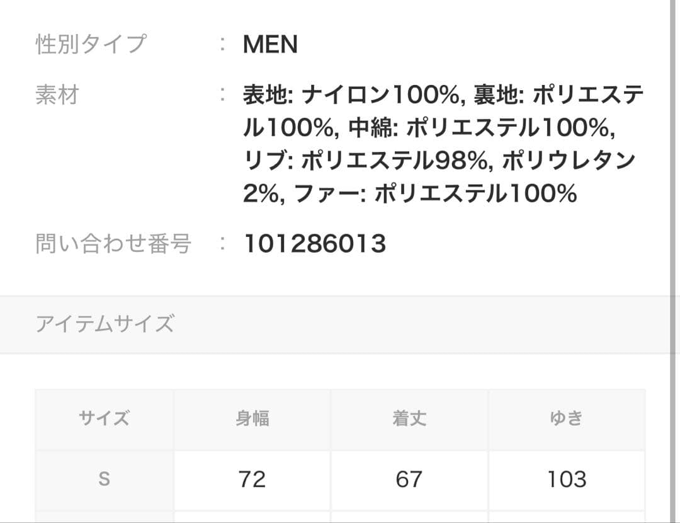Click the 着丈 column header
The image size is (680, 523).
(409, 418)
